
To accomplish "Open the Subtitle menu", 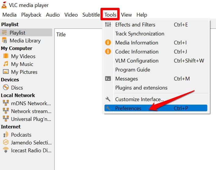I will [x=91, y=15].
